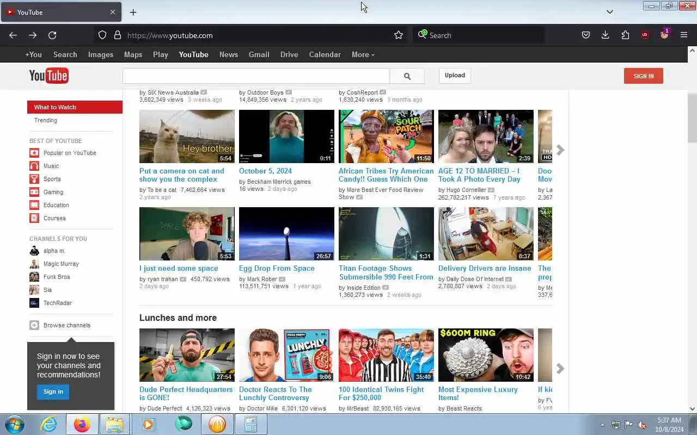The image size is (697, 435).
Task: Open the Delivery Drivers are Insane link
Action: [x=485, y=268]
